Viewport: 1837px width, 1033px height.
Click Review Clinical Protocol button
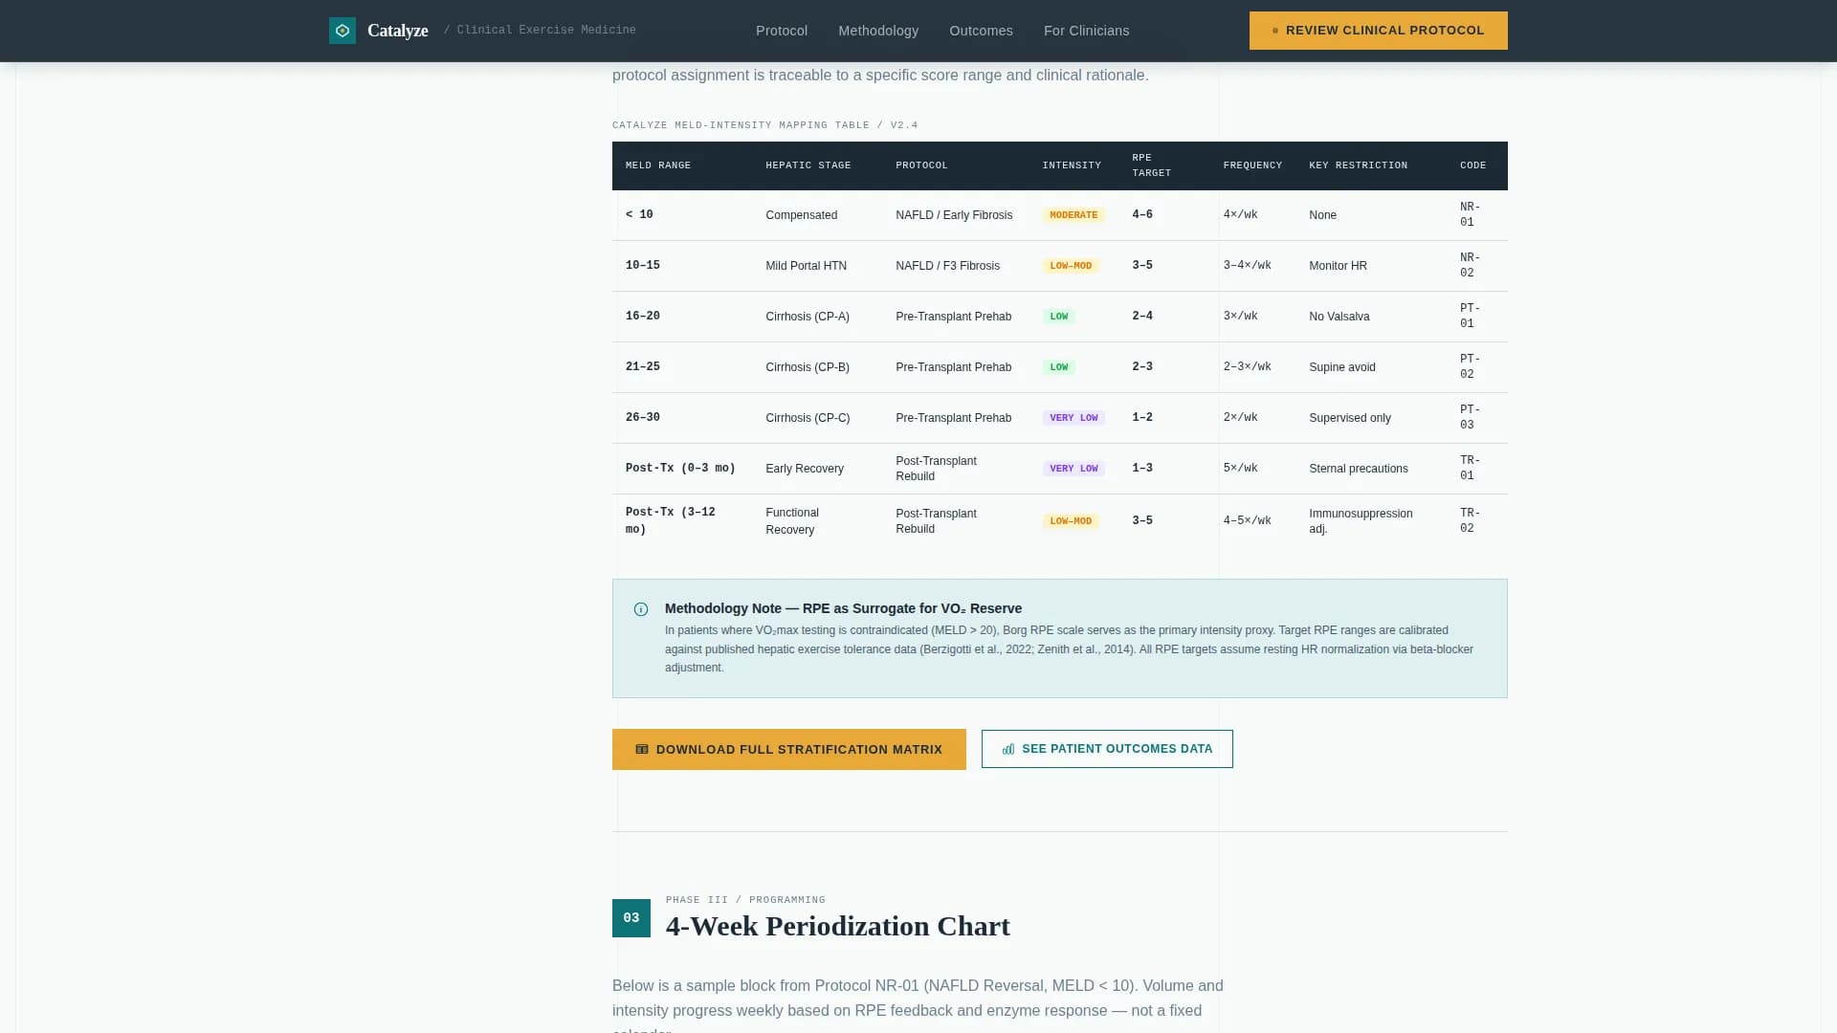point(1378,31)
